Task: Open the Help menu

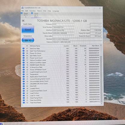Action: (49, 11)
